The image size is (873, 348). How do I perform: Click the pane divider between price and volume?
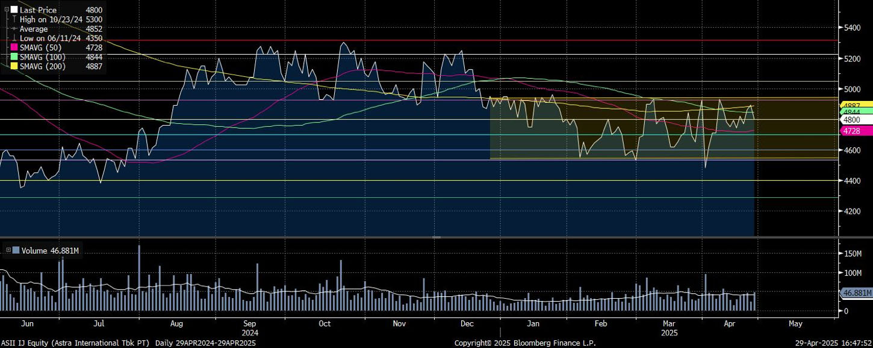click(x=437, y=237)
